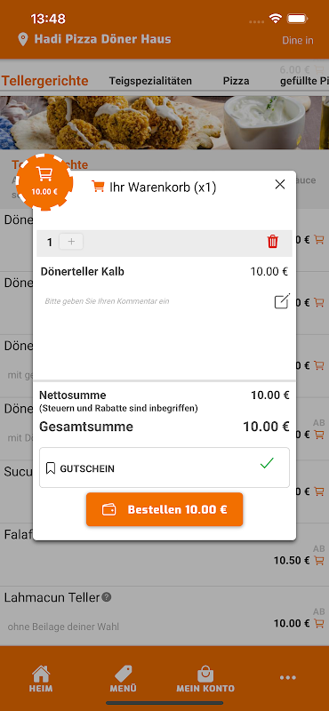Image resolution: width=329 pixels, height=711 pixels.
Task: Increase item quantity with plus button
Action: tap(71, 242)
